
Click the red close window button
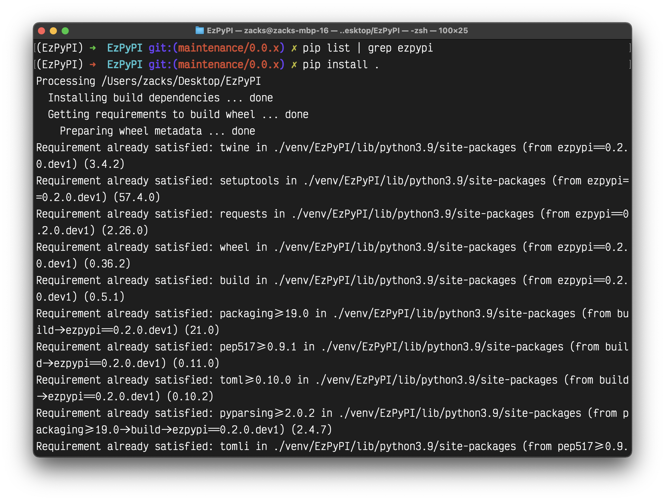tap(41, 31)
